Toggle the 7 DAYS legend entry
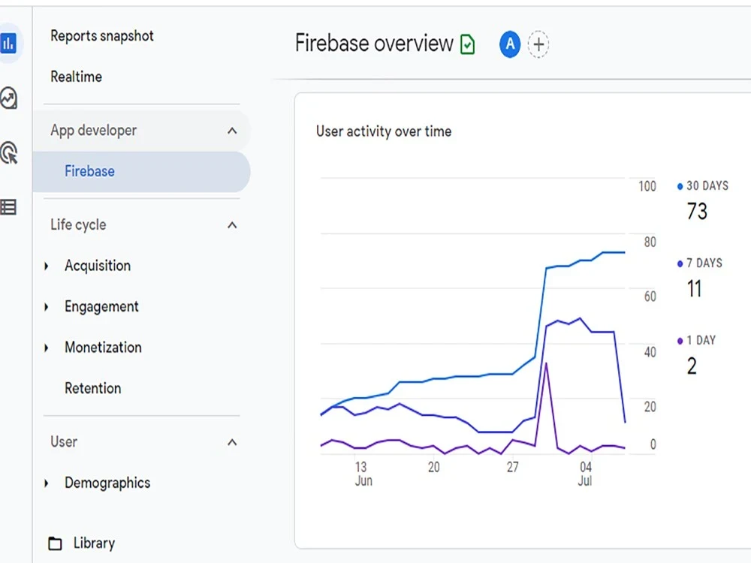The height and width of the screenshot is (563, 751). 700,263
